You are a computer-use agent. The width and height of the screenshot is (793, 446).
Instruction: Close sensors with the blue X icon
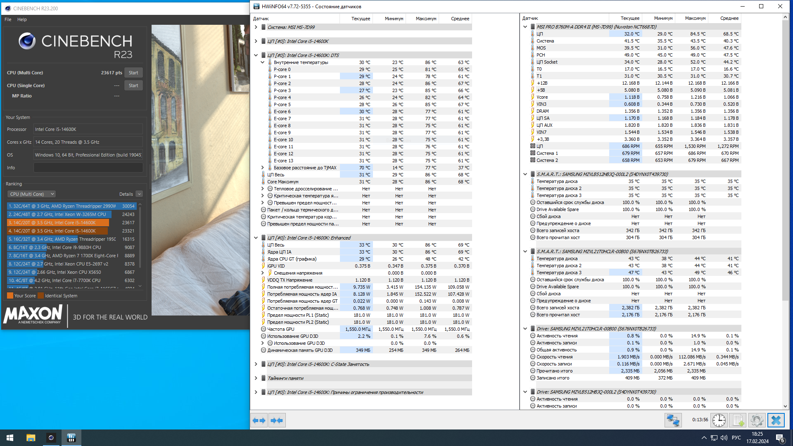click(x=776, y=420)
